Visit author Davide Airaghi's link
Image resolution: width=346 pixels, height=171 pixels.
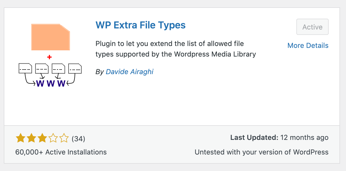pos(130,72)
